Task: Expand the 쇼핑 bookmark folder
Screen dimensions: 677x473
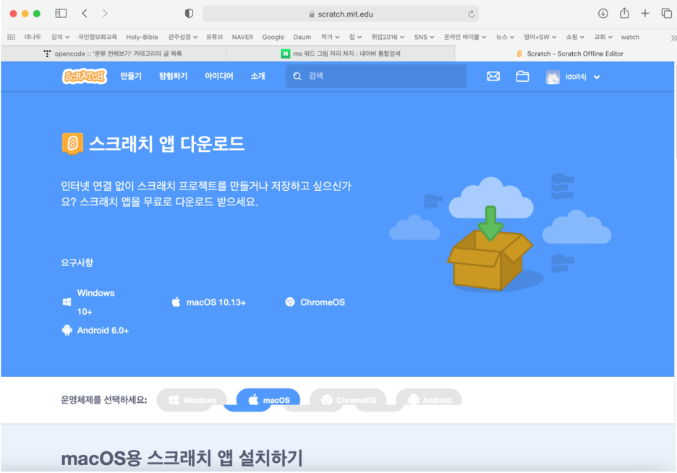Action: click(575, 37)
